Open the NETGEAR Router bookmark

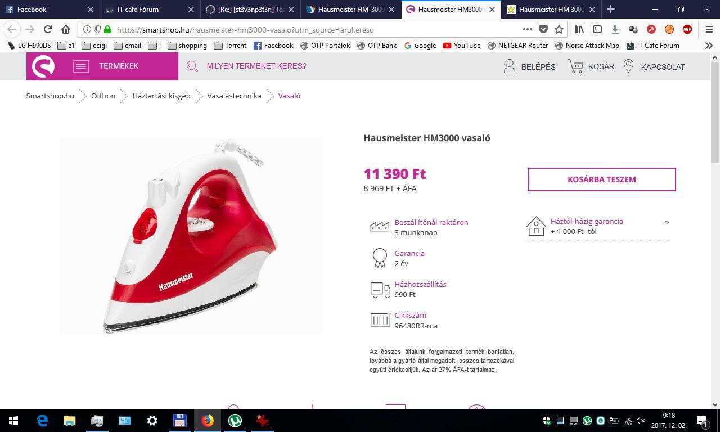[x=517, y=46]
